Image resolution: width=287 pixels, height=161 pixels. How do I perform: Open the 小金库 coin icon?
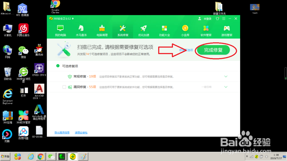click(x=185, y=28)
